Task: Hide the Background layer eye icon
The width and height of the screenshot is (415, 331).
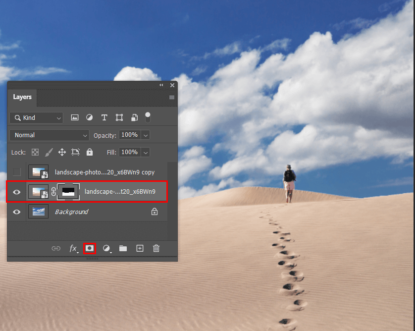Action: pos(17,212)
